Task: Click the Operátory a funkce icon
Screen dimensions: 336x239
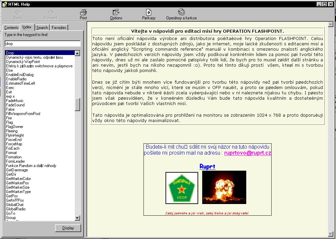Action: coord(181,12)
